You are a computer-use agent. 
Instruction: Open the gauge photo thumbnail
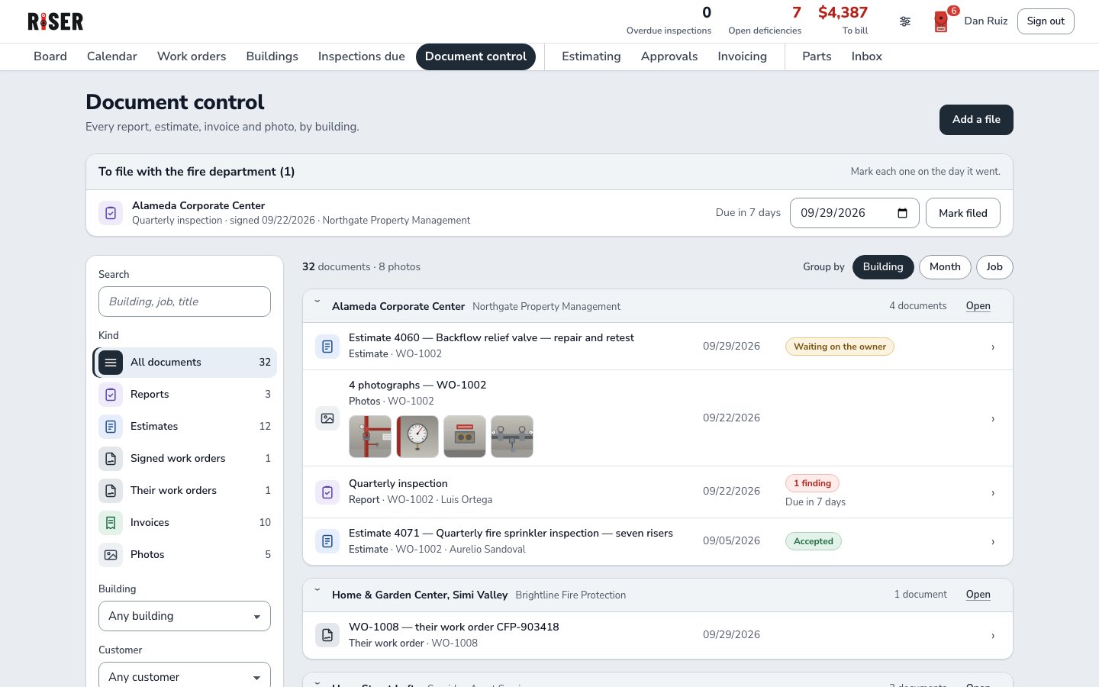pyautogui.click(x=417, y=437)
